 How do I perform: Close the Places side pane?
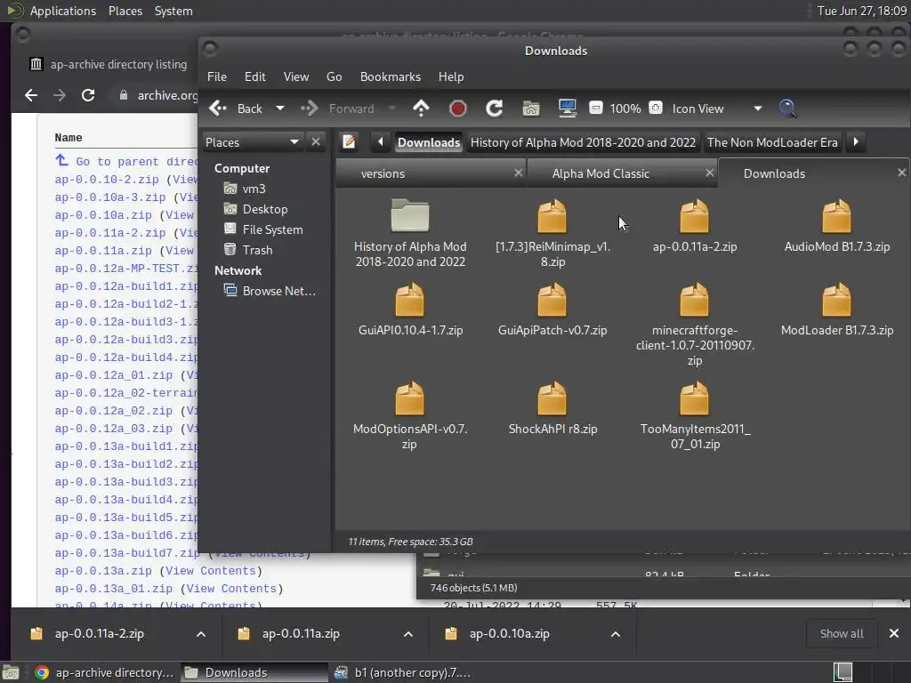click(x=316, y=141)
